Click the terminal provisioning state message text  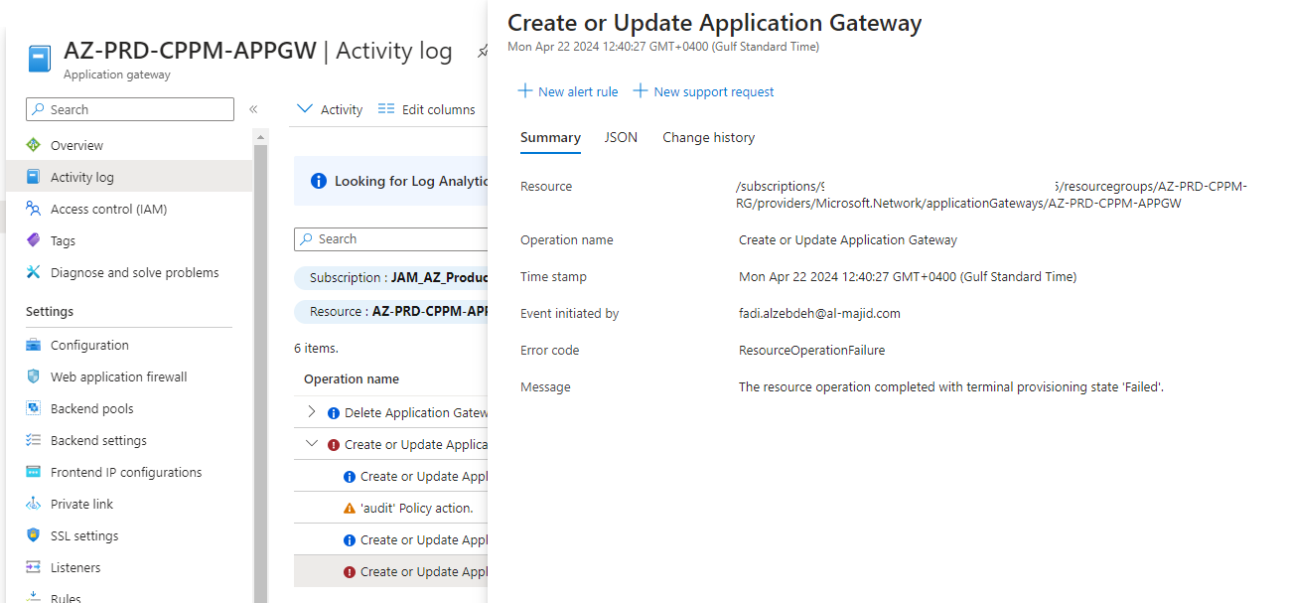click(951, 386)
